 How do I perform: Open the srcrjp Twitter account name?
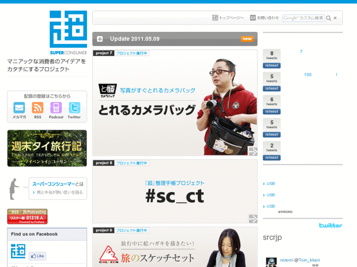[x=273, y=237]
